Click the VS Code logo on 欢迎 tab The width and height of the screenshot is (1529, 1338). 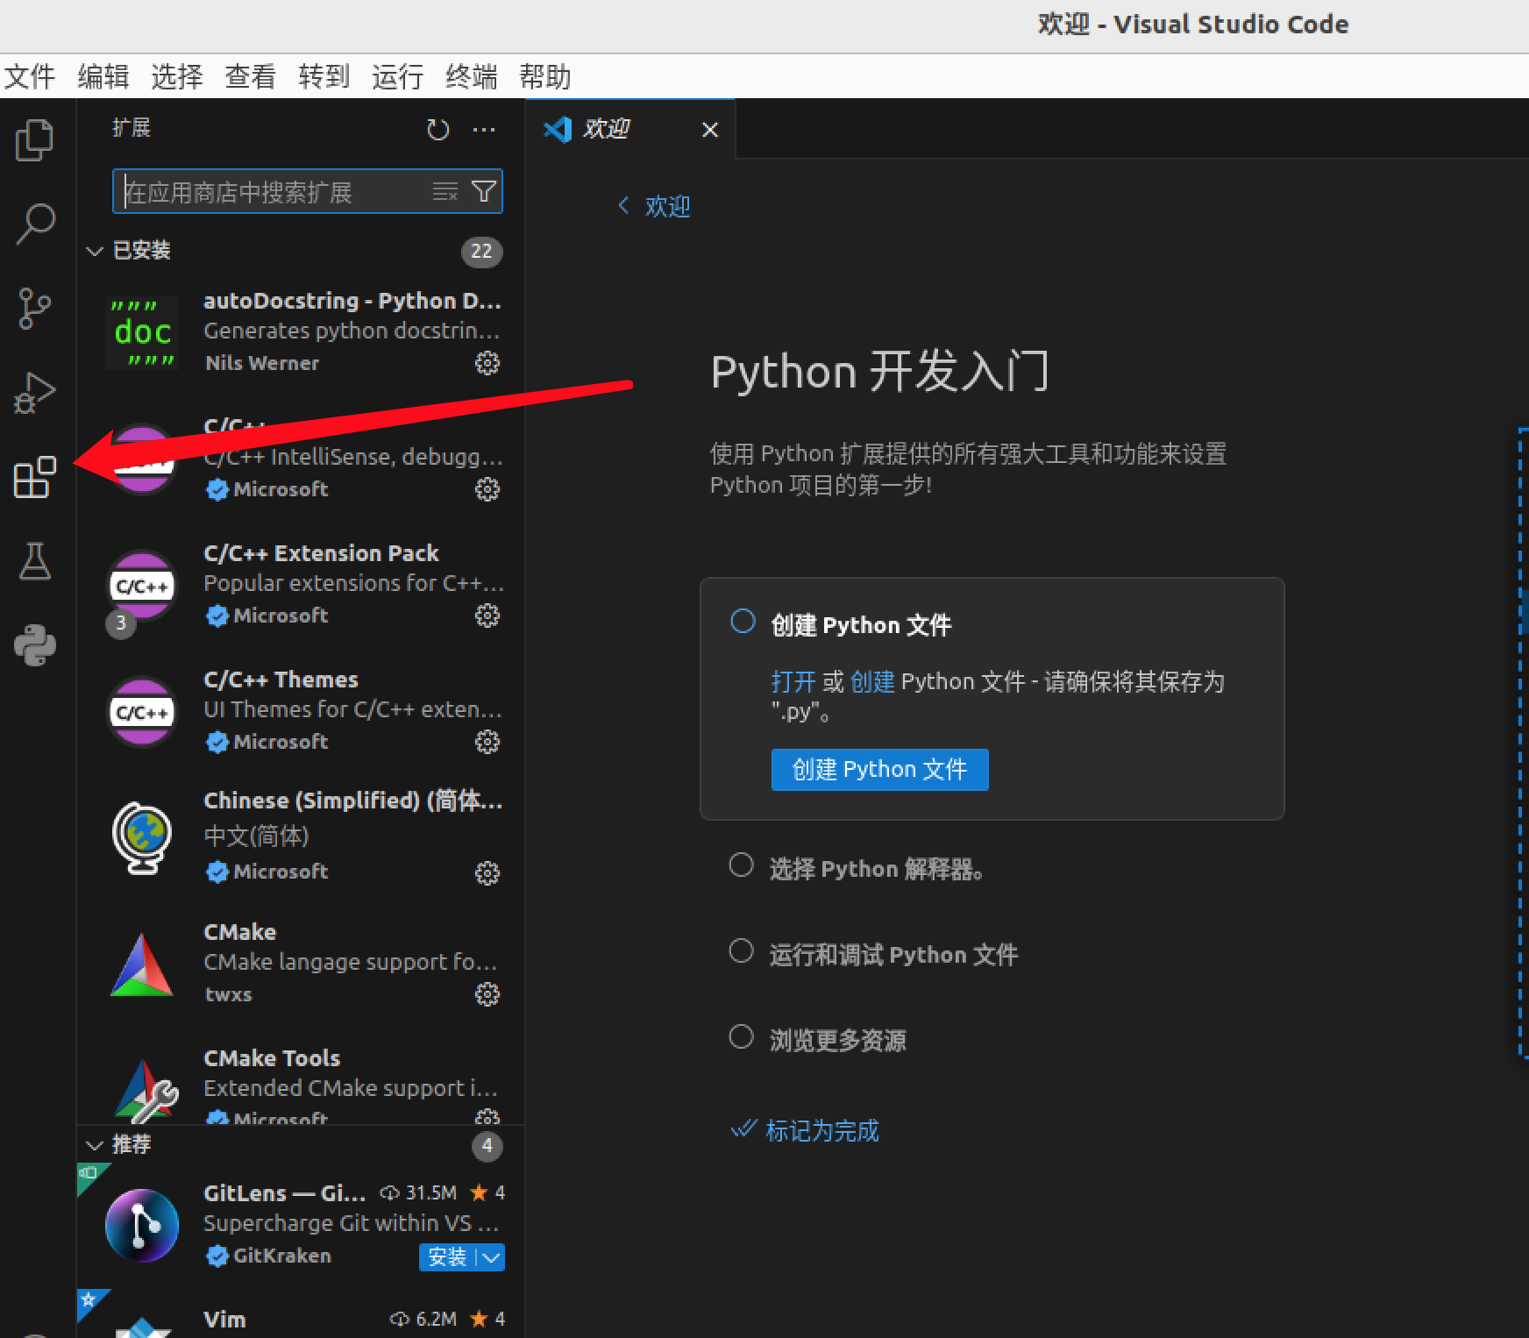(558, 130)
